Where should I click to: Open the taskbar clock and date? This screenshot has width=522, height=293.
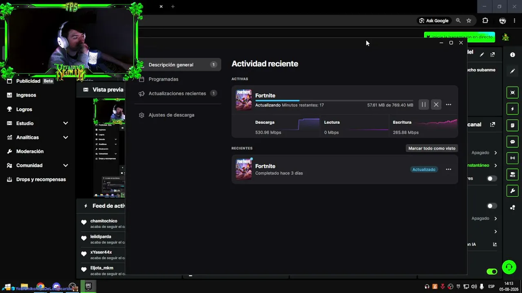coord(509,286)
